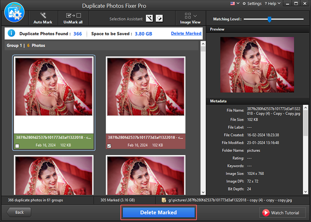Viewport: 311px width, 222px height.
Task: Click the Delete Marked link at top
Action: (186, 33)
